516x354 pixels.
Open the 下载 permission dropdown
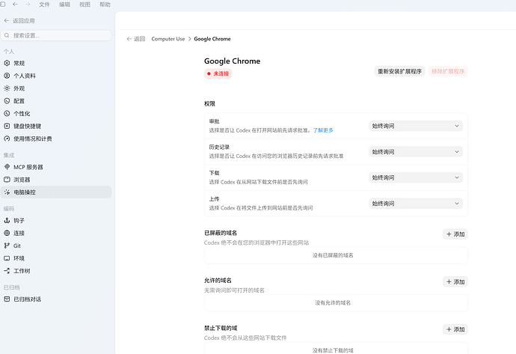point(416,177)
